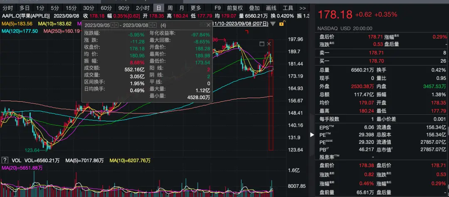Screen dimensions: 449x197
Task: Click the gold unlock padlock icon
Action: coord(282,24)
